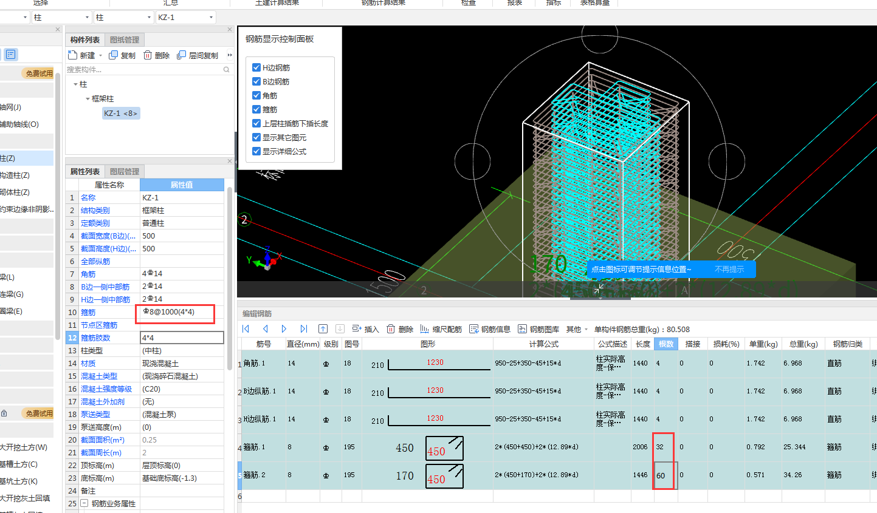Viewport: 877px width, 513px height.
Task: Toggle 上层柱插筋下插长度 checkbox
Action: (256, 123)
